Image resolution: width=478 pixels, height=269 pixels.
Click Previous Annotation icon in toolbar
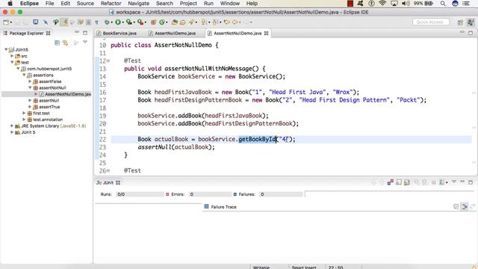pyautogui.click(x=214, y=22)
